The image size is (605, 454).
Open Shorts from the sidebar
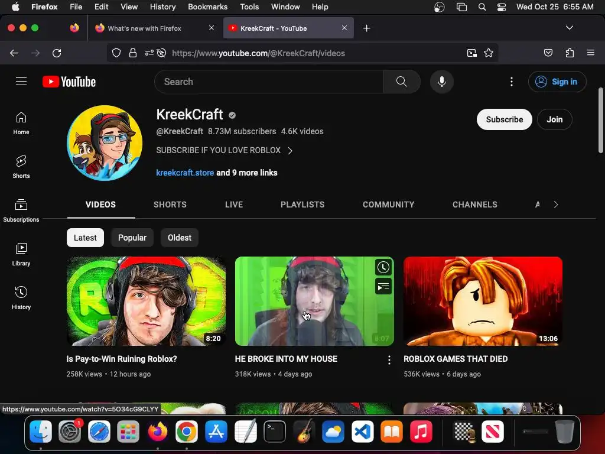[x=21, y=167]
